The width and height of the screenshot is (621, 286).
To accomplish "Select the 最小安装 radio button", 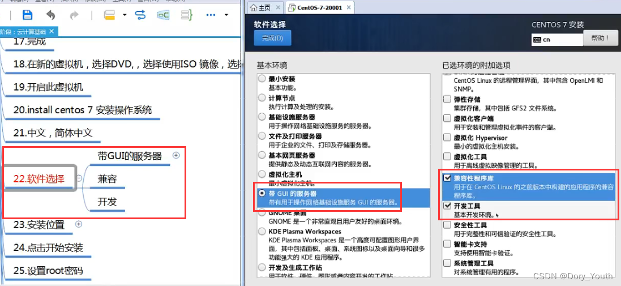I will click(x=262, y=78).
